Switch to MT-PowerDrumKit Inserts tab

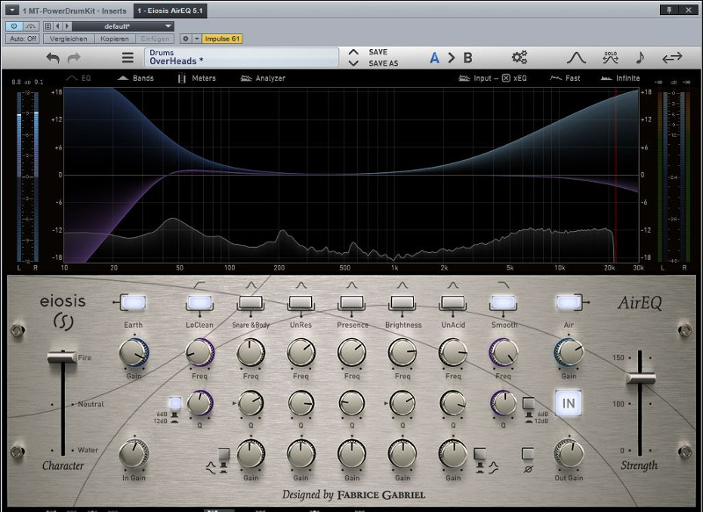click(x=75, y=11)
